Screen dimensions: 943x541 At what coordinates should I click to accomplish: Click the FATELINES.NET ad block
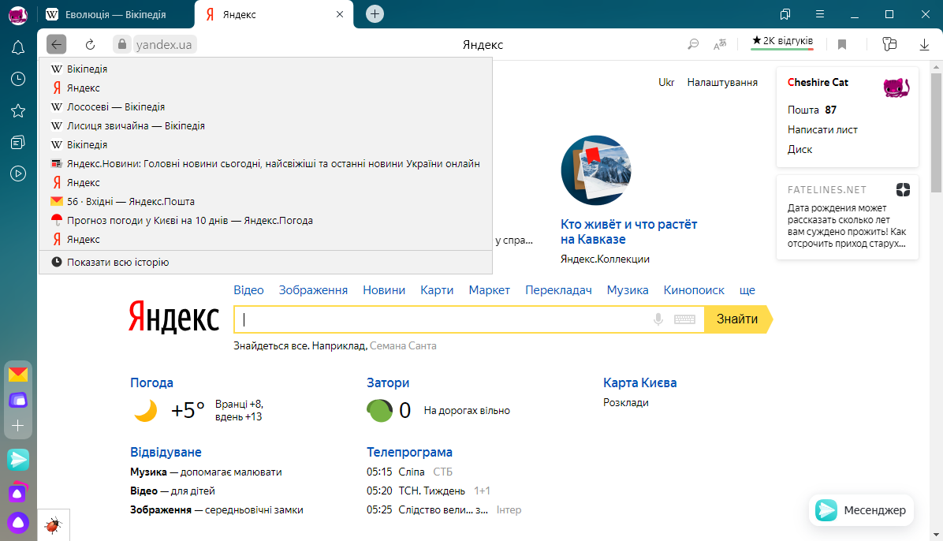[x=848, y=217]
